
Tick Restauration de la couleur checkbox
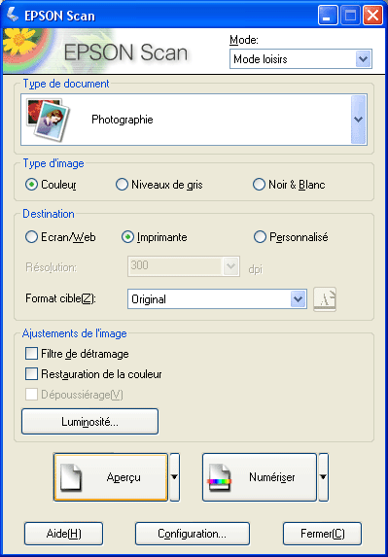pyautogui.click(x=32, y=373)
